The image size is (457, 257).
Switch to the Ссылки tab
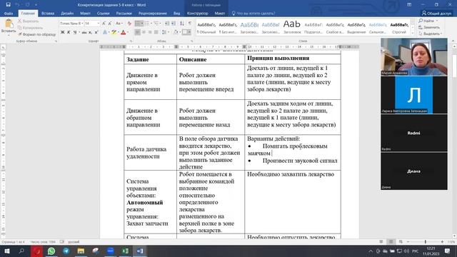pyautogui.click(x=103, y=13)
